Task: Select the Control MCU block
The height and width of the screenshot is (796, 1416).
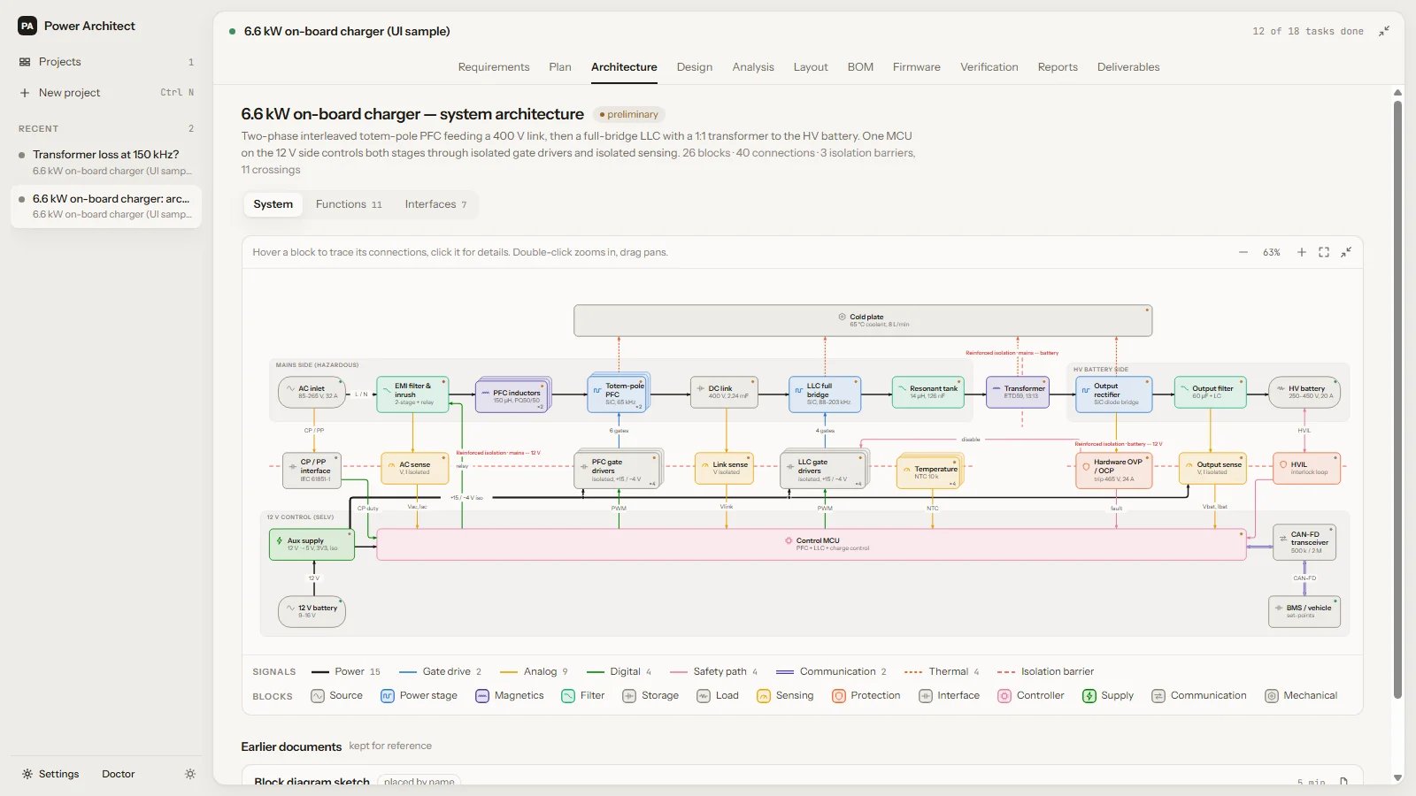Action: [x=812, y=544]
